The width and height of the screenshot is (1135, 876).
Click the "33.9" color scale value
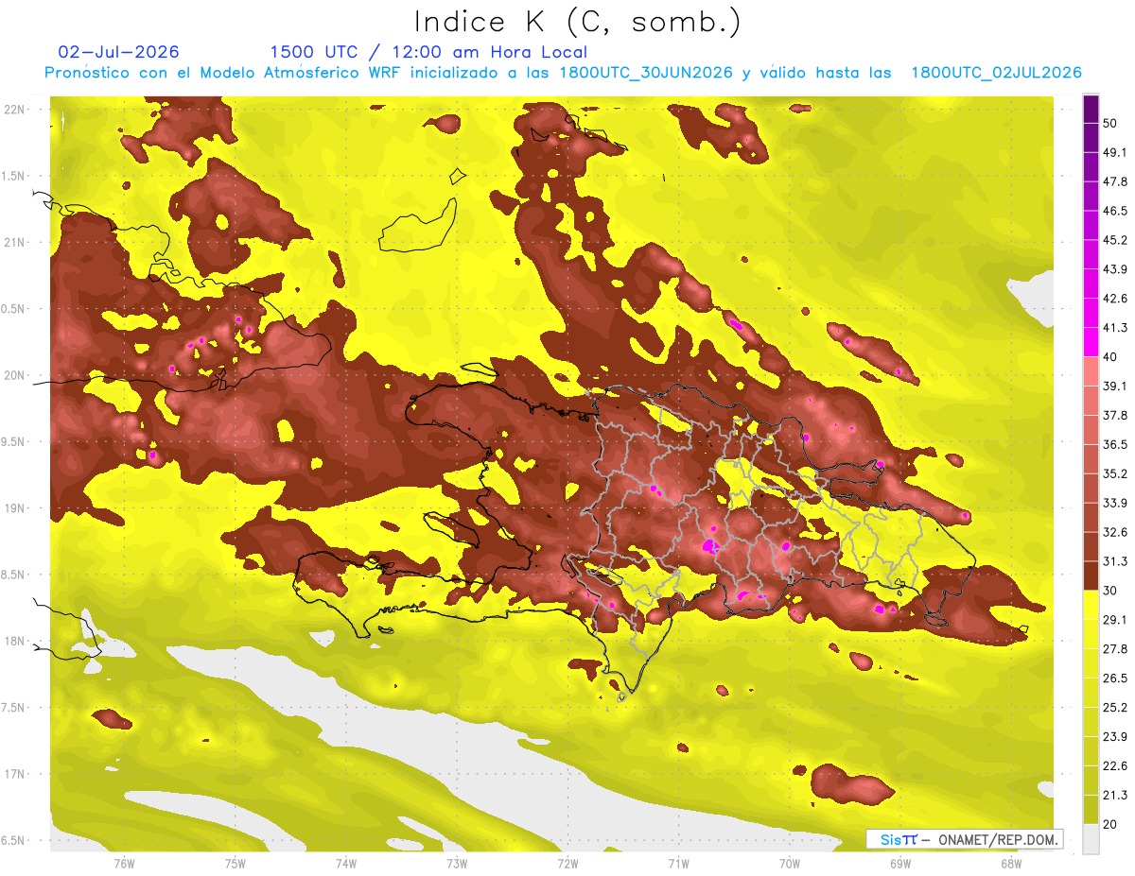1115,503
